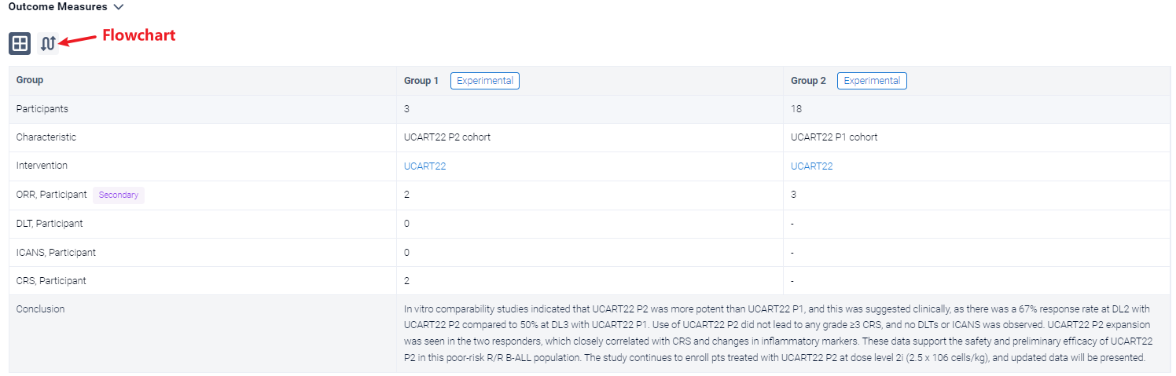Click the Participants row label

42,109
